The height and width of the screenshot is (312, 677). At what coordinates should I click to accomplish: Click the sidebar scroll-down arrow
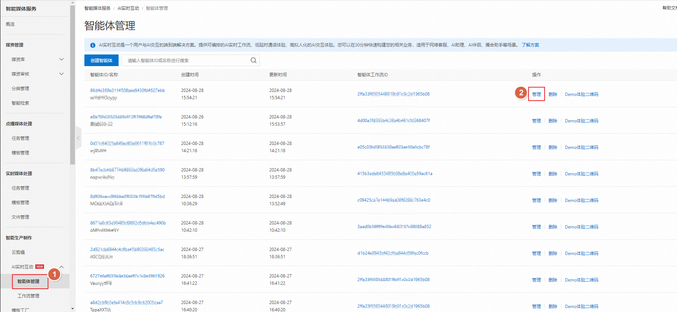pos(72,309)
